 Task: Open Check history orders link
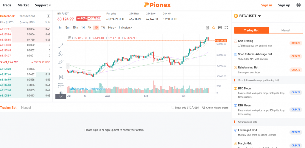215,108
